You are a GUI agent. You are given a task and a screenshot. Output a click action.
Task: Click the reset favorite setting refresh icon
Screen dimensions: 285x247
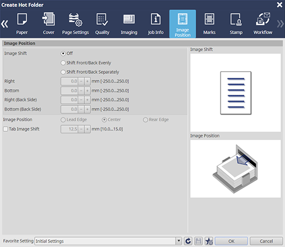click(x=188, y=241)
